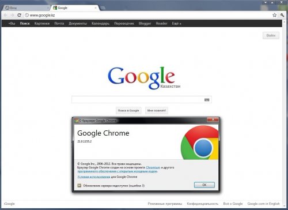
Task: Click the update status icon in dialog
Action: pyautogui.click(x=79, y=186)
